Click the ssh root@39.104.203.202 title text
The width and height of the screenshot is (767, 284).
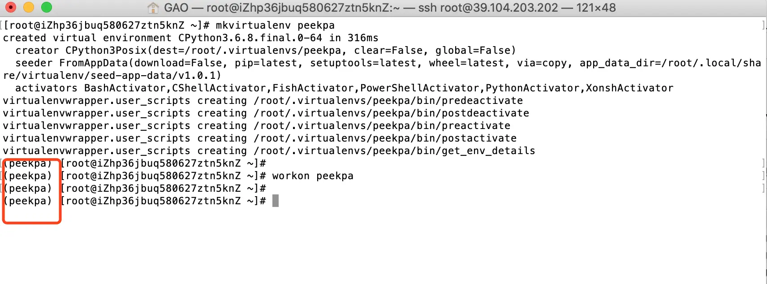click(488, 8)
